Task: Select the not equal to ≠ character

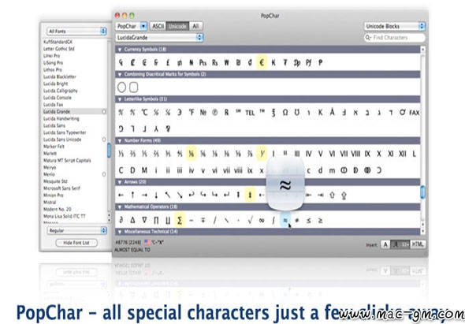Action: [x=297, y=220]
